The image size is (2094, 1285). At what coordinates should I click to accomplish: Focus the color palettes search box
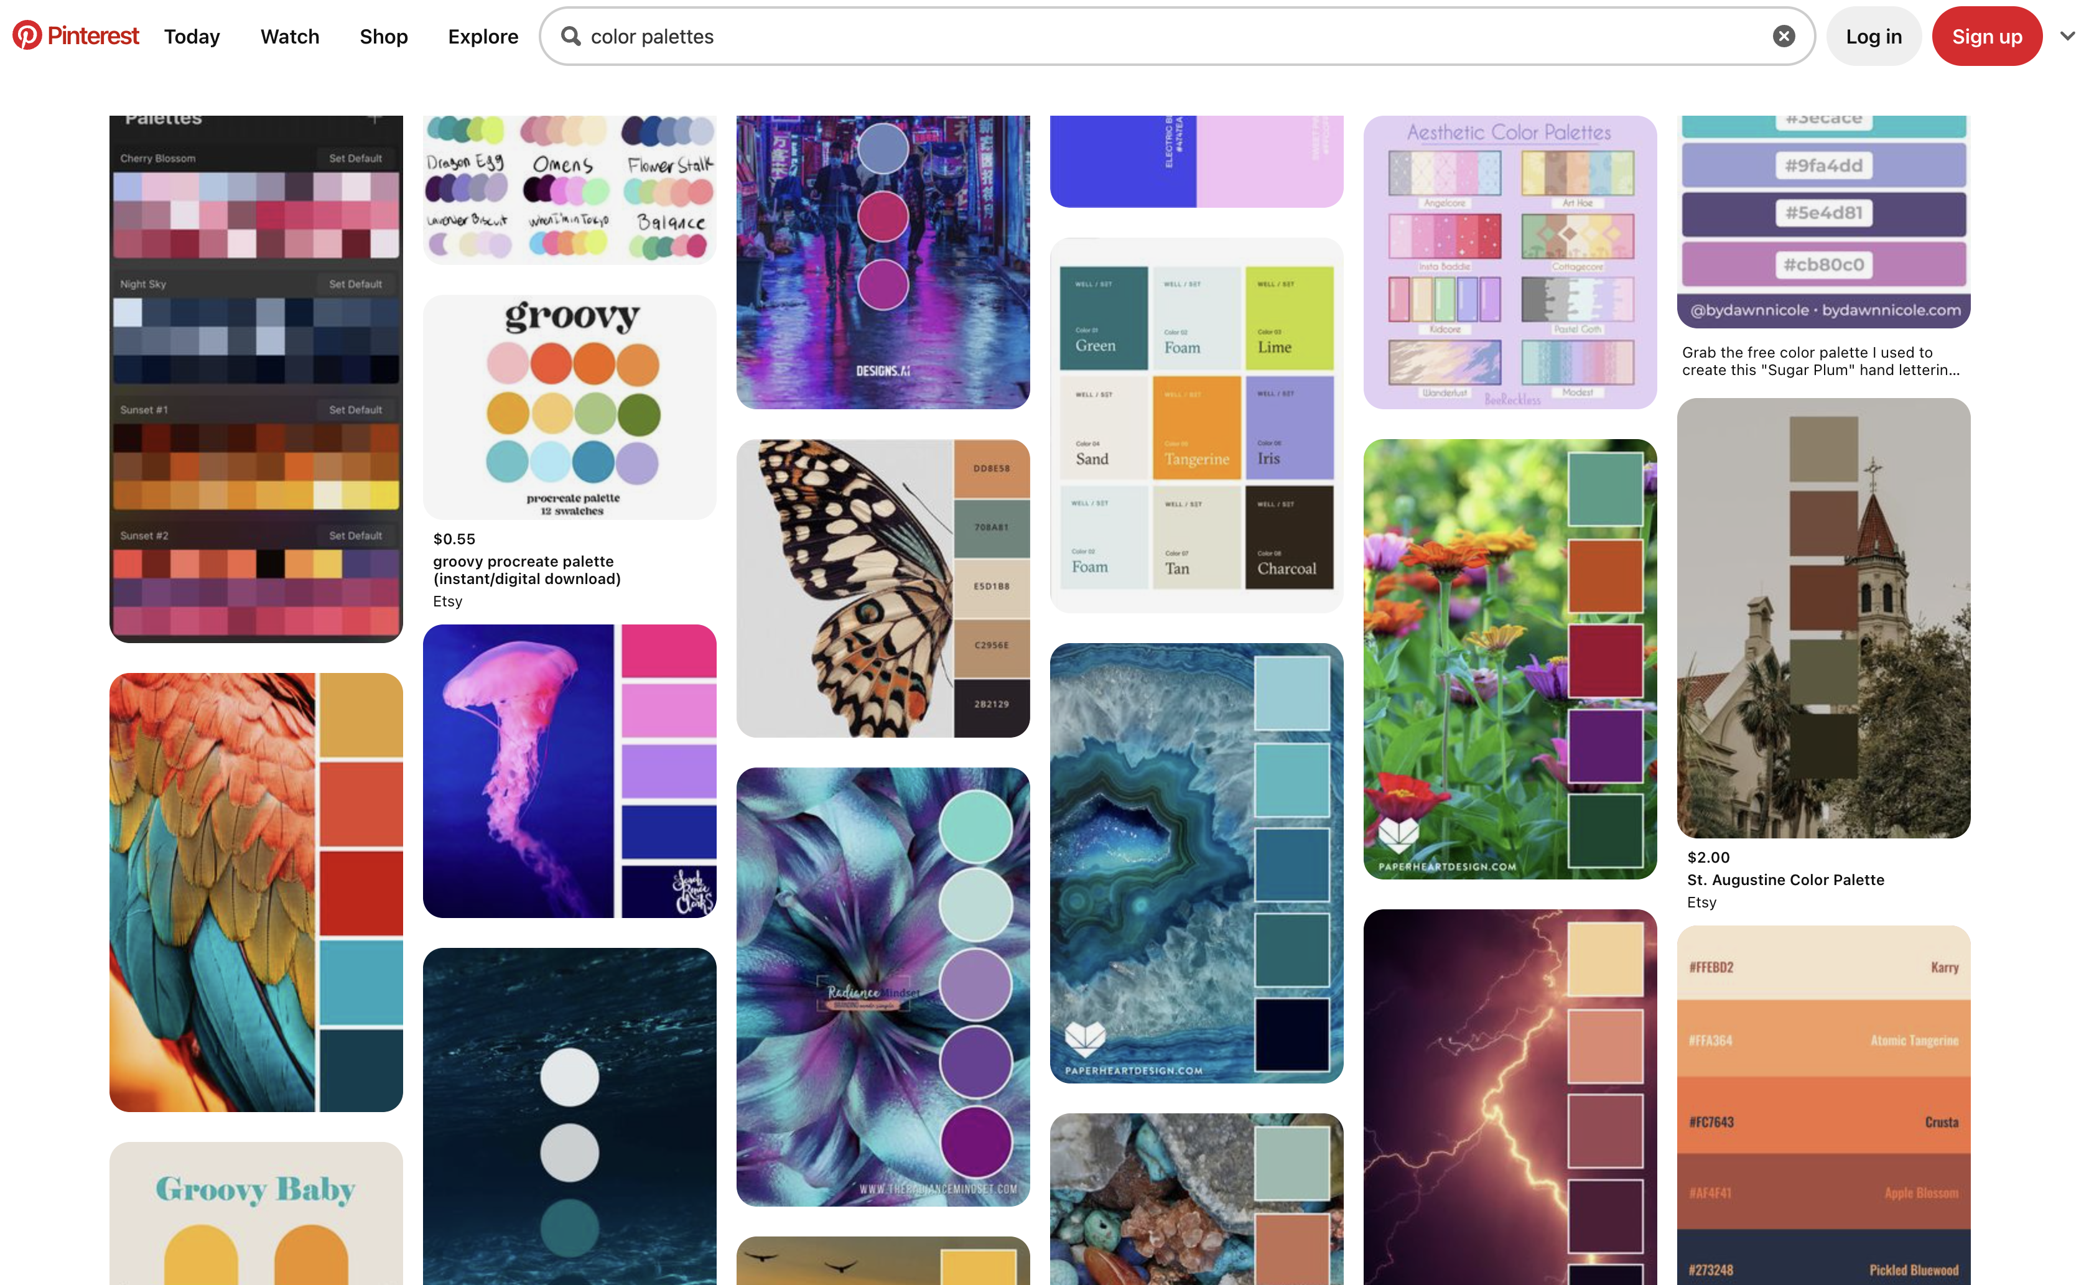pos(1176,37)
